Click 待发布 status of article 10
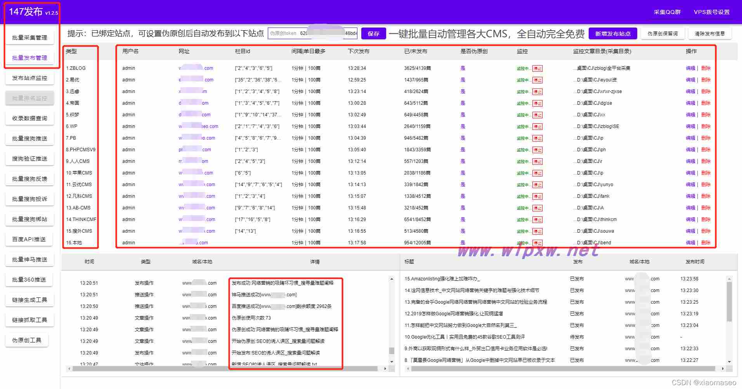The image size is (742, 389). click(x=577, y=337)
